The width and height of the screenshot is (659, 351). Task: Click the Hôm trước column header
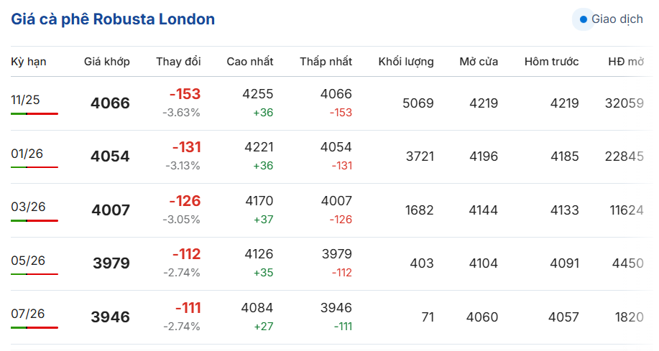click(x=551, y=62)
